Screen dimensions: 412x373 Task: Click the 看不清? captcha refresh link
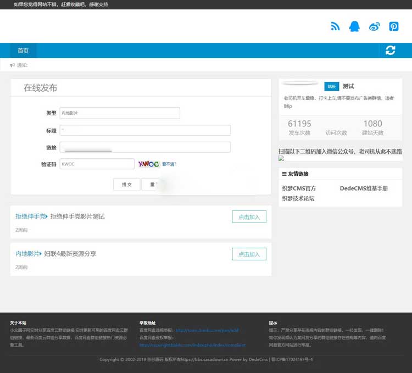tap(169, 164)
